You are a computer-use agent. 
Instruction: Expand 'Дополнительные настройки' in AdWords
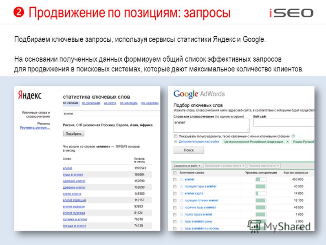(x=197, y=142)
